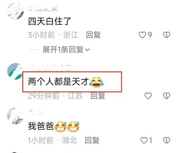Open username above 我爸爸 comment

coord(35,113)
